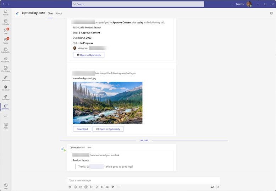Go to Chat in left rail
This screenshot has width=276, height=191.
[6, 31]
